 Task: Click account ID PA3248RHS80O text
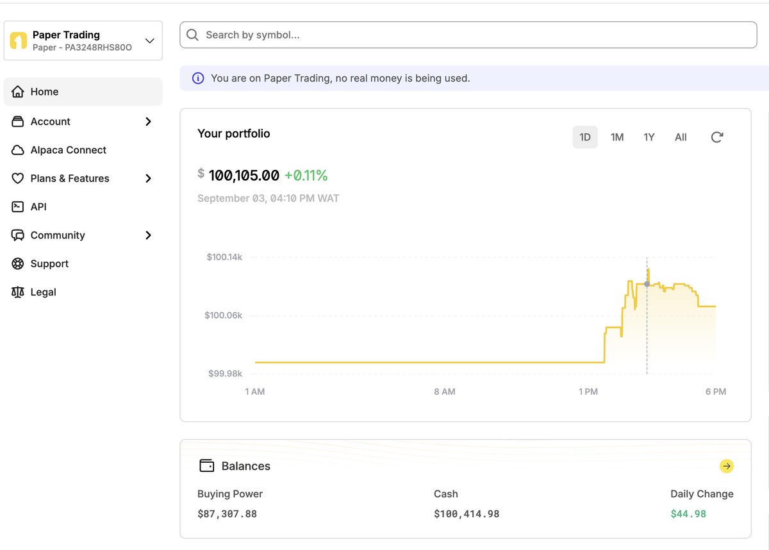98,47
